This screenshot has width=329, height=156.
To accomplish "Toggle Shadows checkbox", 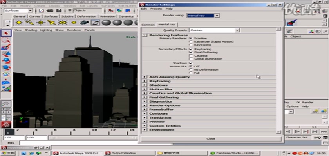I will pyautogui.click(x=190, y=63).
